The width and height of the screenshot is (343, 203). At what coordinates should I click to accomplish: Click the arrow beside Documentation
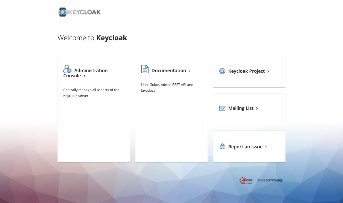tap(189, 70)
